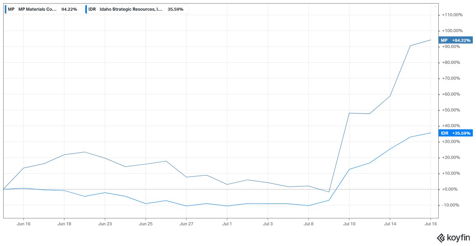Click the koyfin brand text
476x246 pixels.
coord(458,238)
